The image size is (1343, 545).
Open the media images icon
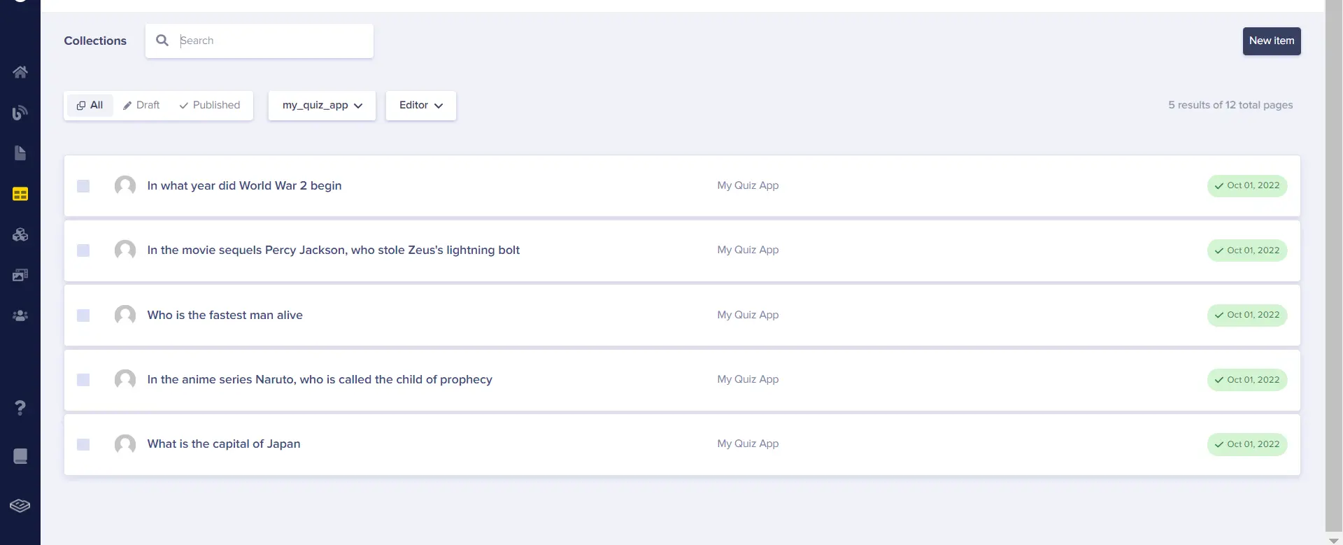point(20,275)
